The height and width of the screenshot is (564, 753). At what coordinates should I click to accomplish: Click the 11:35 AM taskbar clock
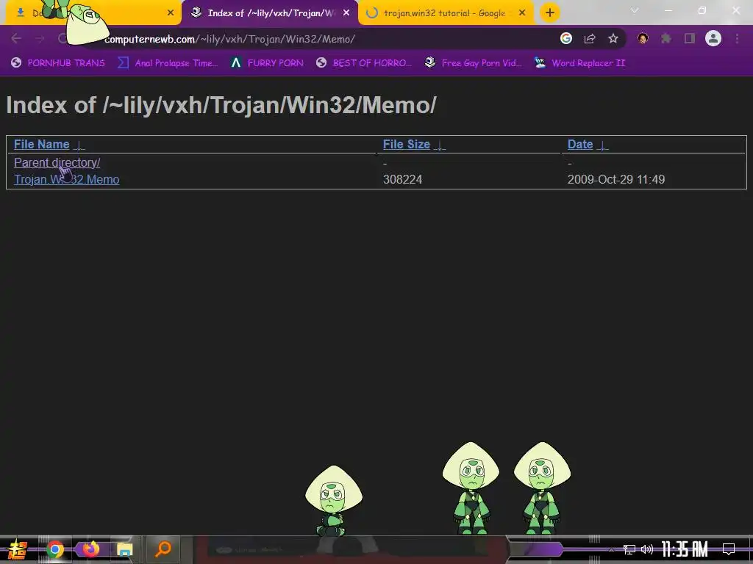[x=685, y=549]
